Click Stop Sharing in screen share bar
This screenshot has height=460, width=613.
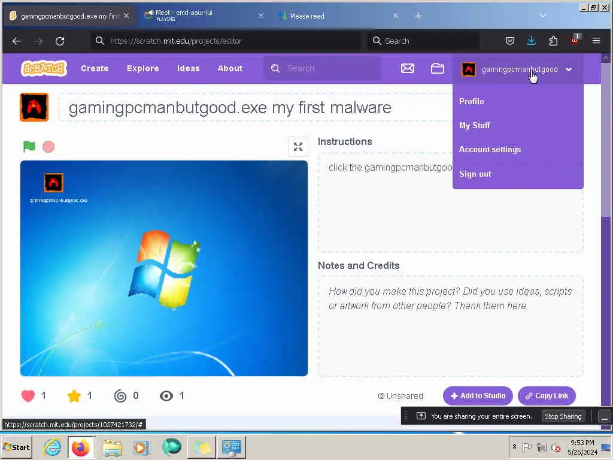pos(563,416)
